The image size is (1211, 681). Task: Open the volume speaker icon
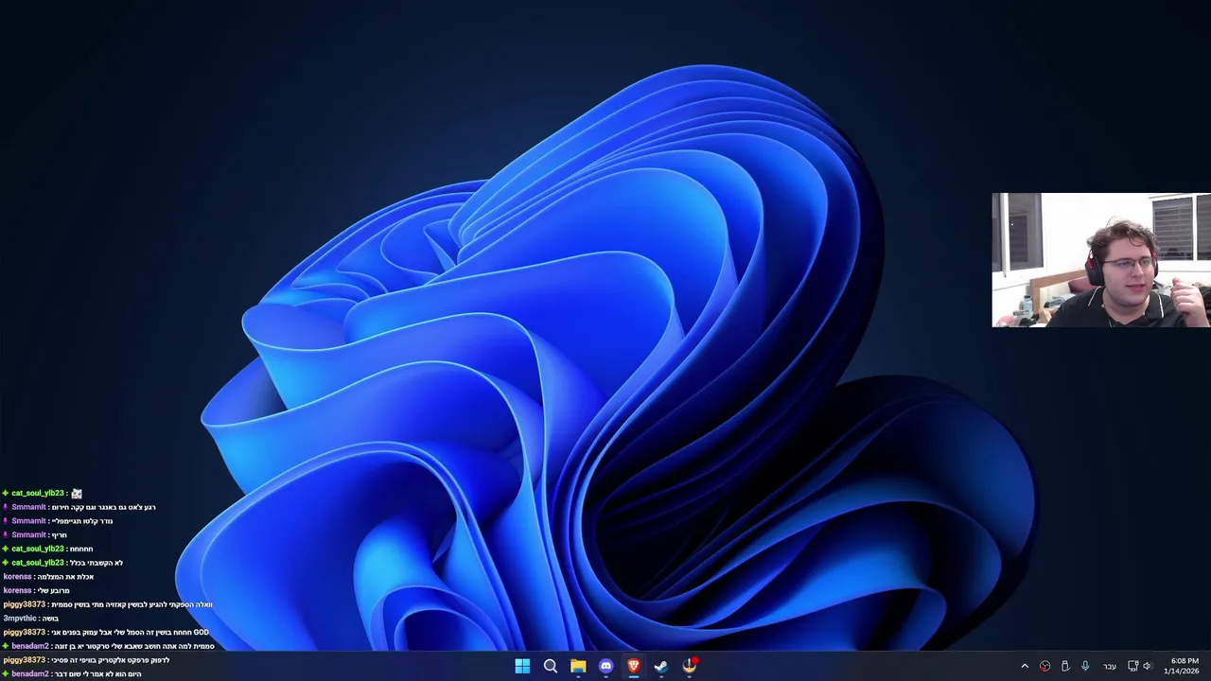pyautogui.click(x=1148, y=666)
